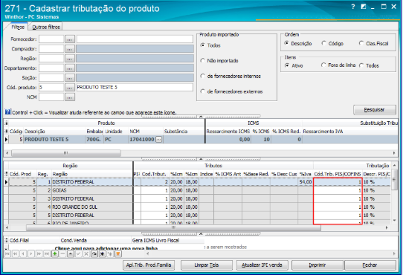Open the Comprador lookup ellipsis button
Image resolution: width=403 pixels, height=275 pixels.
(70, 49)
